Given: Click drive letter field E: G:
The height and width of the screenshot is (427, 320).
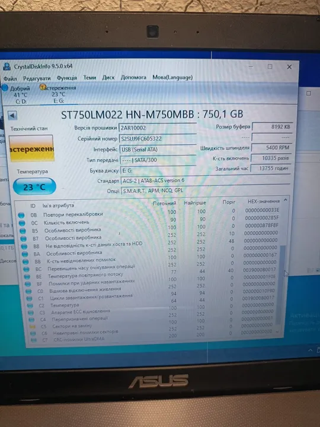Looking at the screenshot, I should coord(158,170).
